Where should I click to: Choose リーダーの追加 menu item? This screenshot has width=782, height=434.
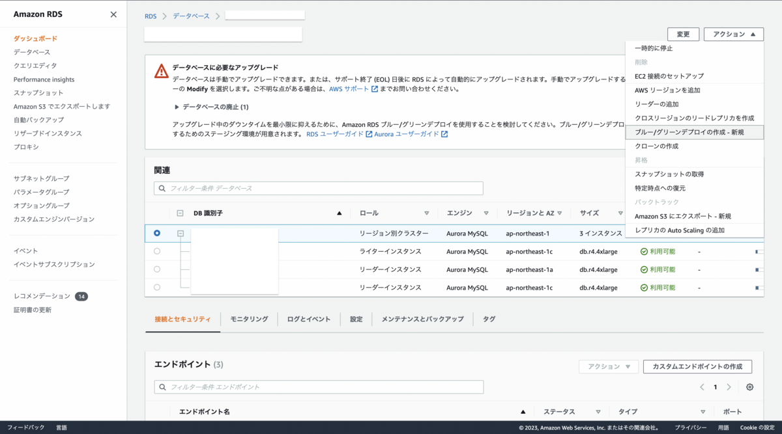[694, 104]
